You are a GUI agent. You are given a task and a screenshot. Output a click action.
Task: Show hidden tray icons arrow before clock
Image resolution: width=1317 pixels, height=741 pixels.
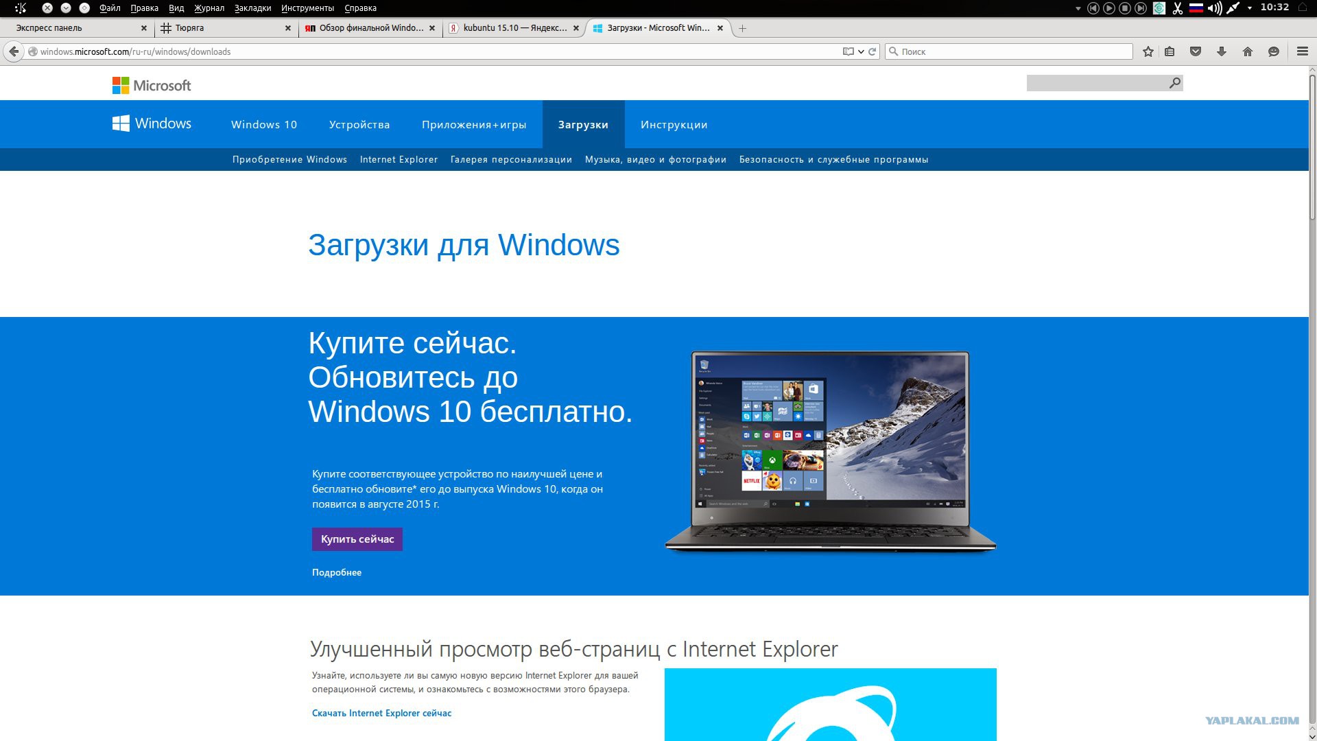[x=1250, y=8]
